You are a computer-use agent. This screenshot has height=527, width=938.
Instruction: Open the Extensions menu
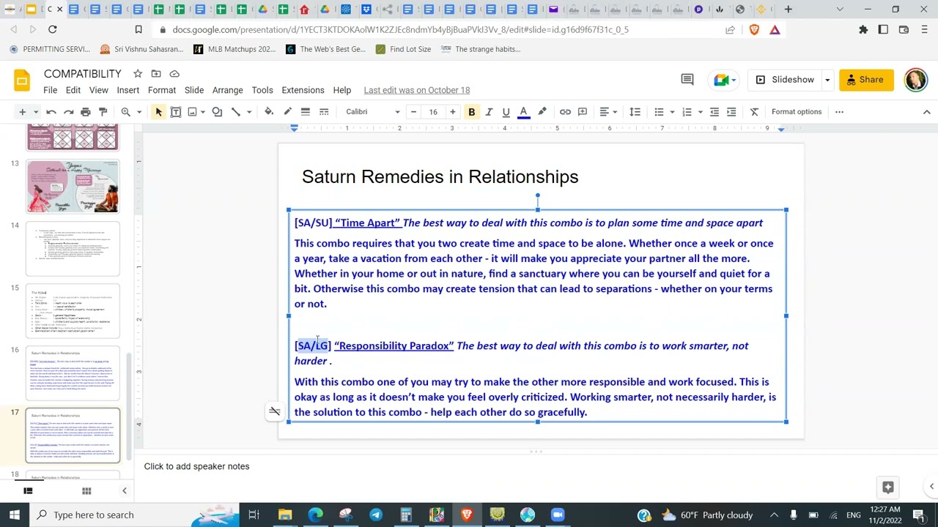point(303,90)
